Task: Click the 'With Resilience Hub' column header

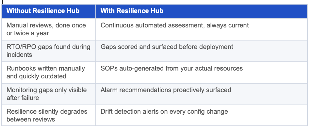Action: point(202,11)
